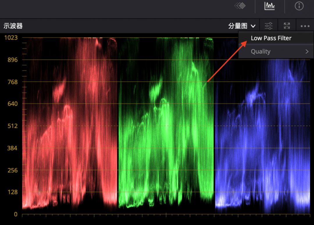
Task: Open the Quality submenu
Action: [276, 52]
